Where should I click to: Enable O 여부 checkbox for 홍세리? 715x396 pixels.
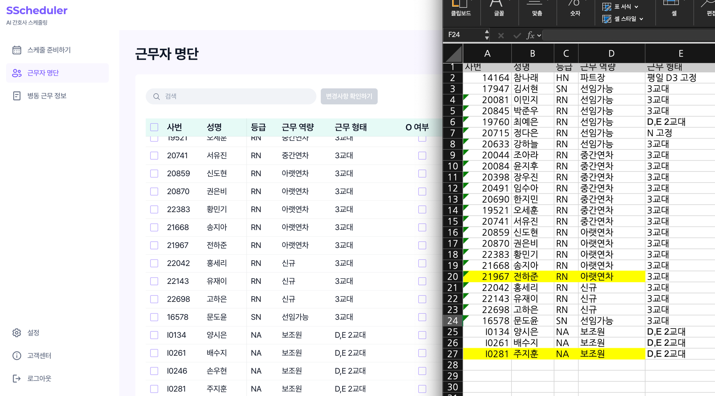point(422,263)
